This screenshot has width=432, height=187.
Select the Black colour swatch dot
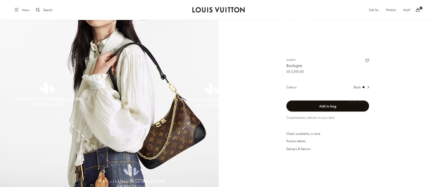point(363,87)
